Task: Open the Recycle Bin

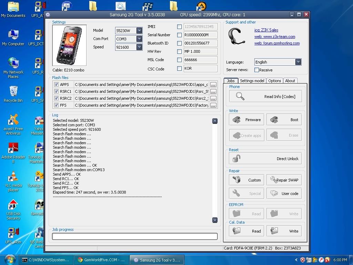Action: pyautogui.click(x=13, y=94)
